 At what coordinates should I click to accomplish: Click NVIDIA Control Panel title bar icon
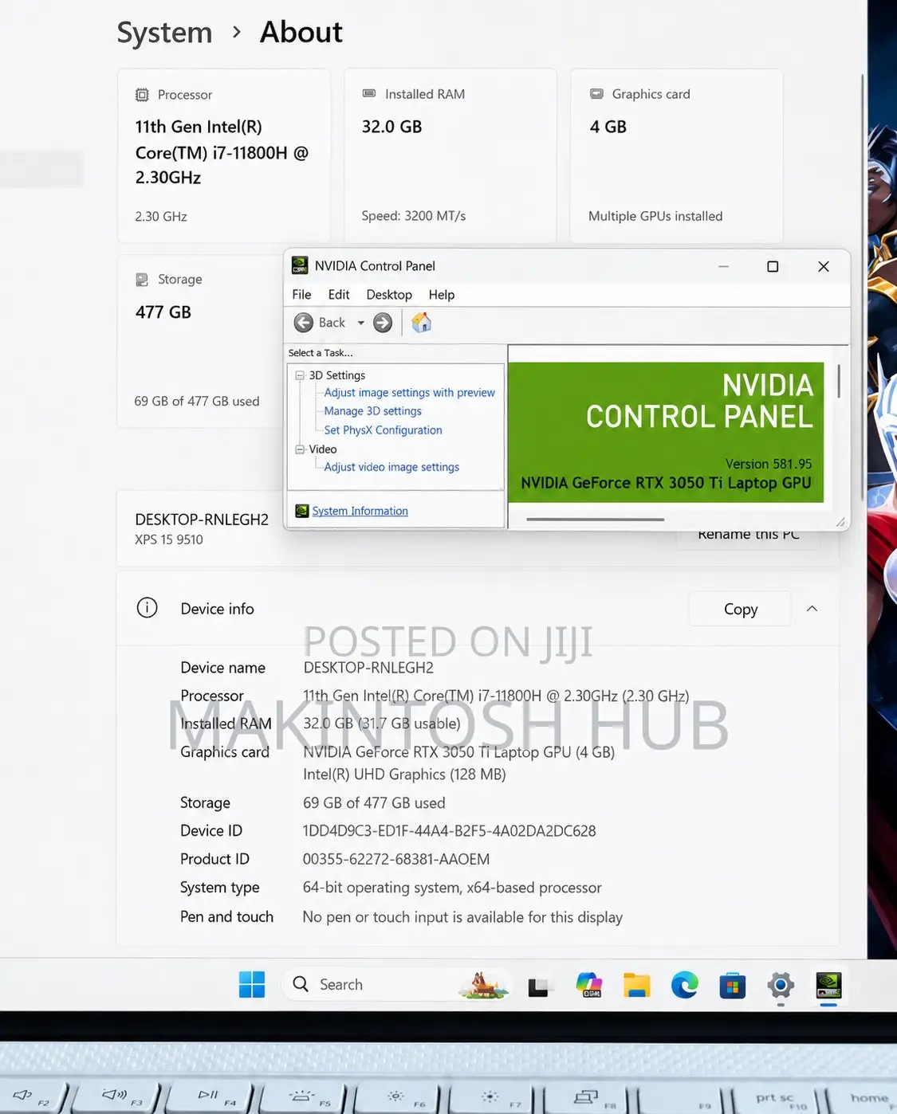tap(300, 265)
